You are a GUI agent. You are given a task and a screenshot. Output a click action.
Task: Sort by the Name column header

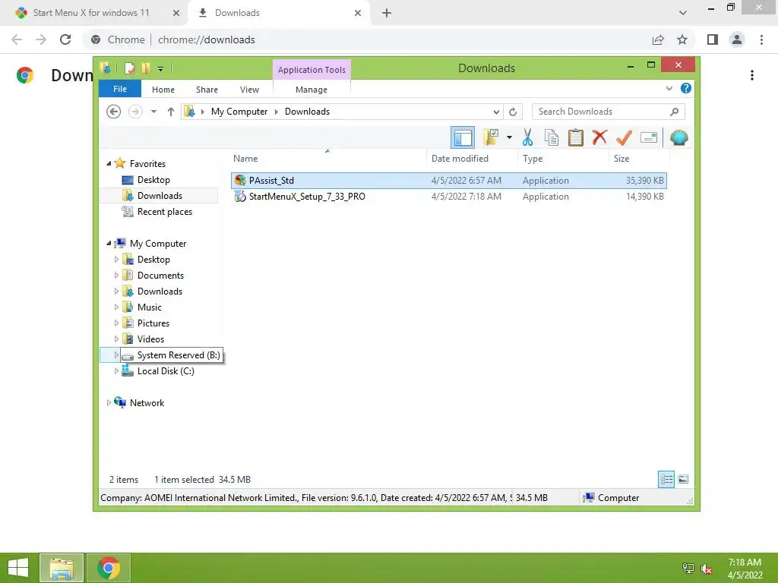point(327,158)
